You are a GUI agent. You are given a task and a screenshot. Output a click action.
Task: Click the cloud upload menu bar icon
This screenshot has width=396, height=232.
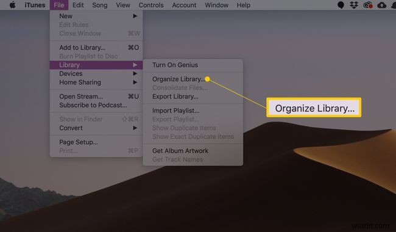(x=382, y=5)
